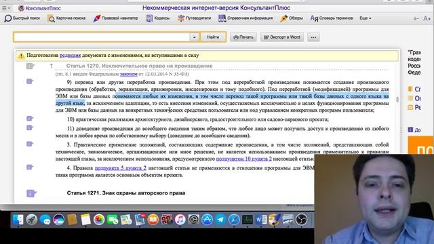
Task: Open Launchpad rocket in the Dock
Action: [x=32, y=220]
